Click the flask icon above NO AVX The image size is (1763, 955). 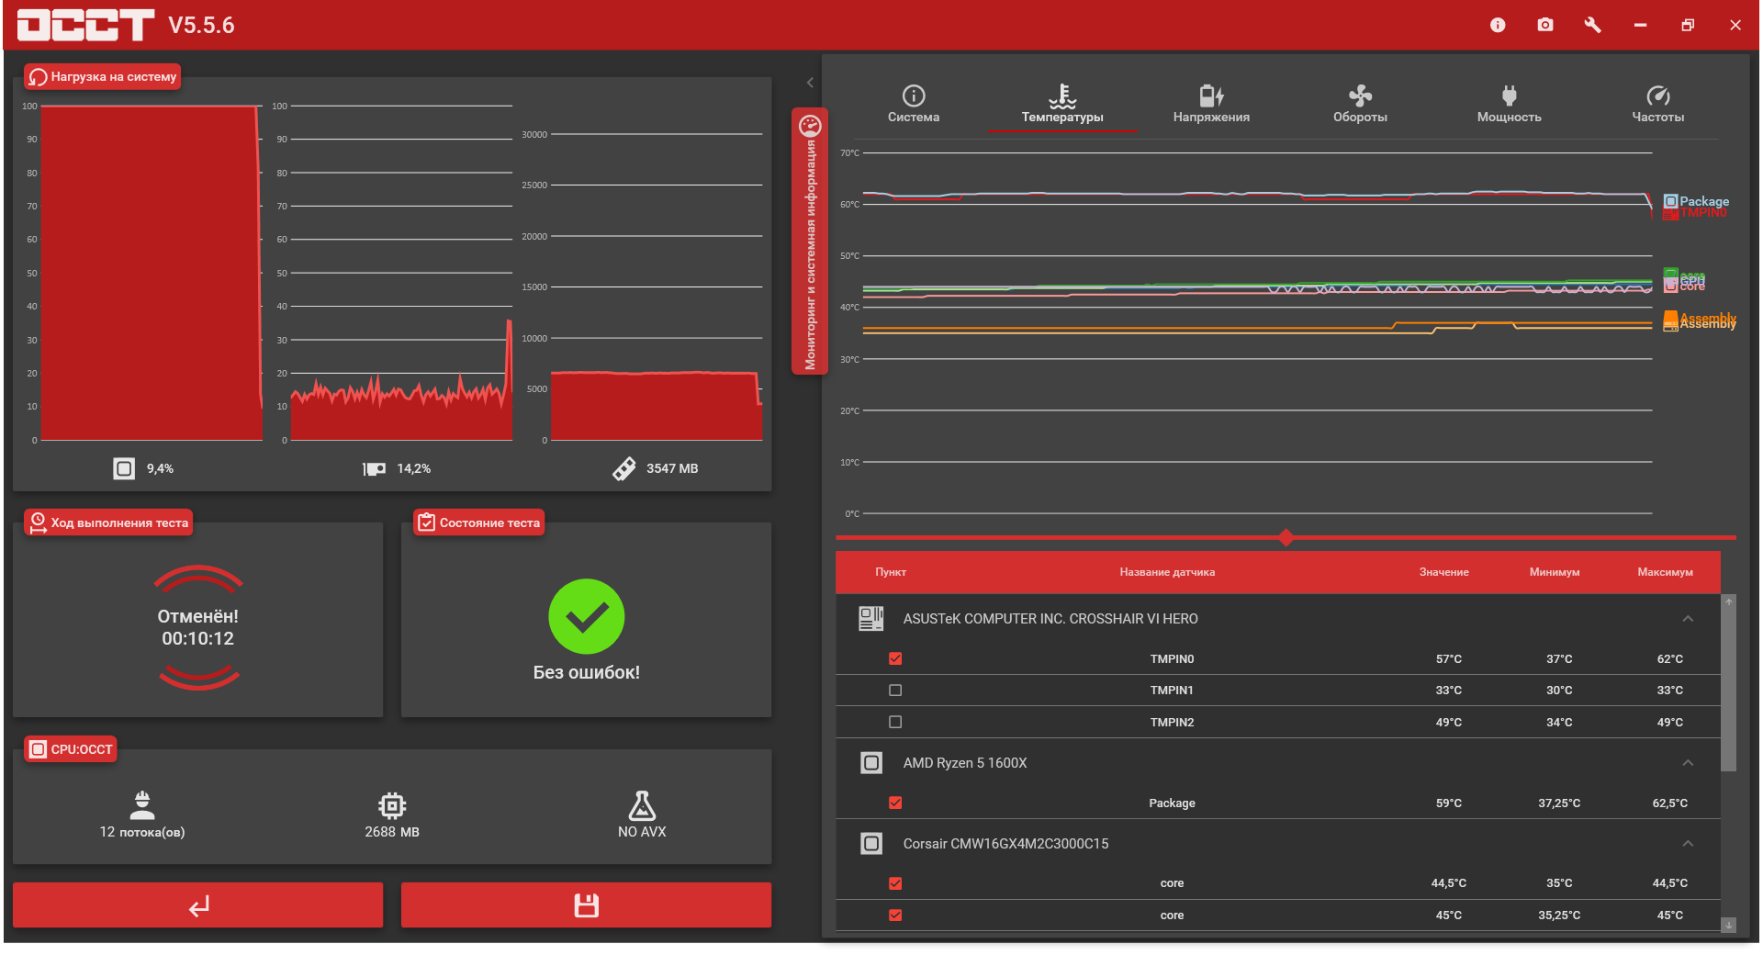point(642,805)
